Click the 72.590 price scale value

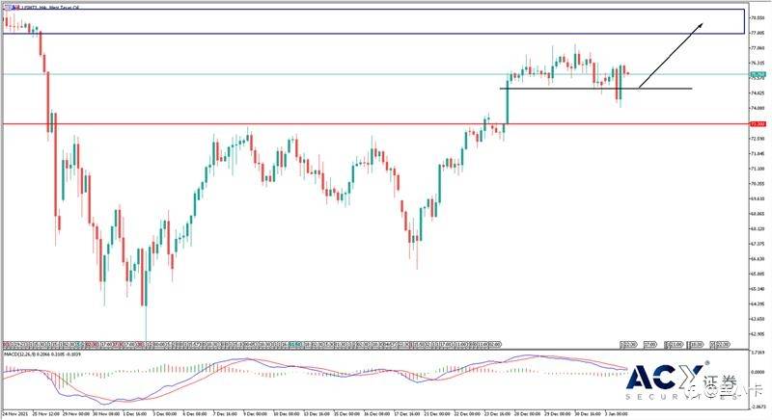tap(758, 139)
